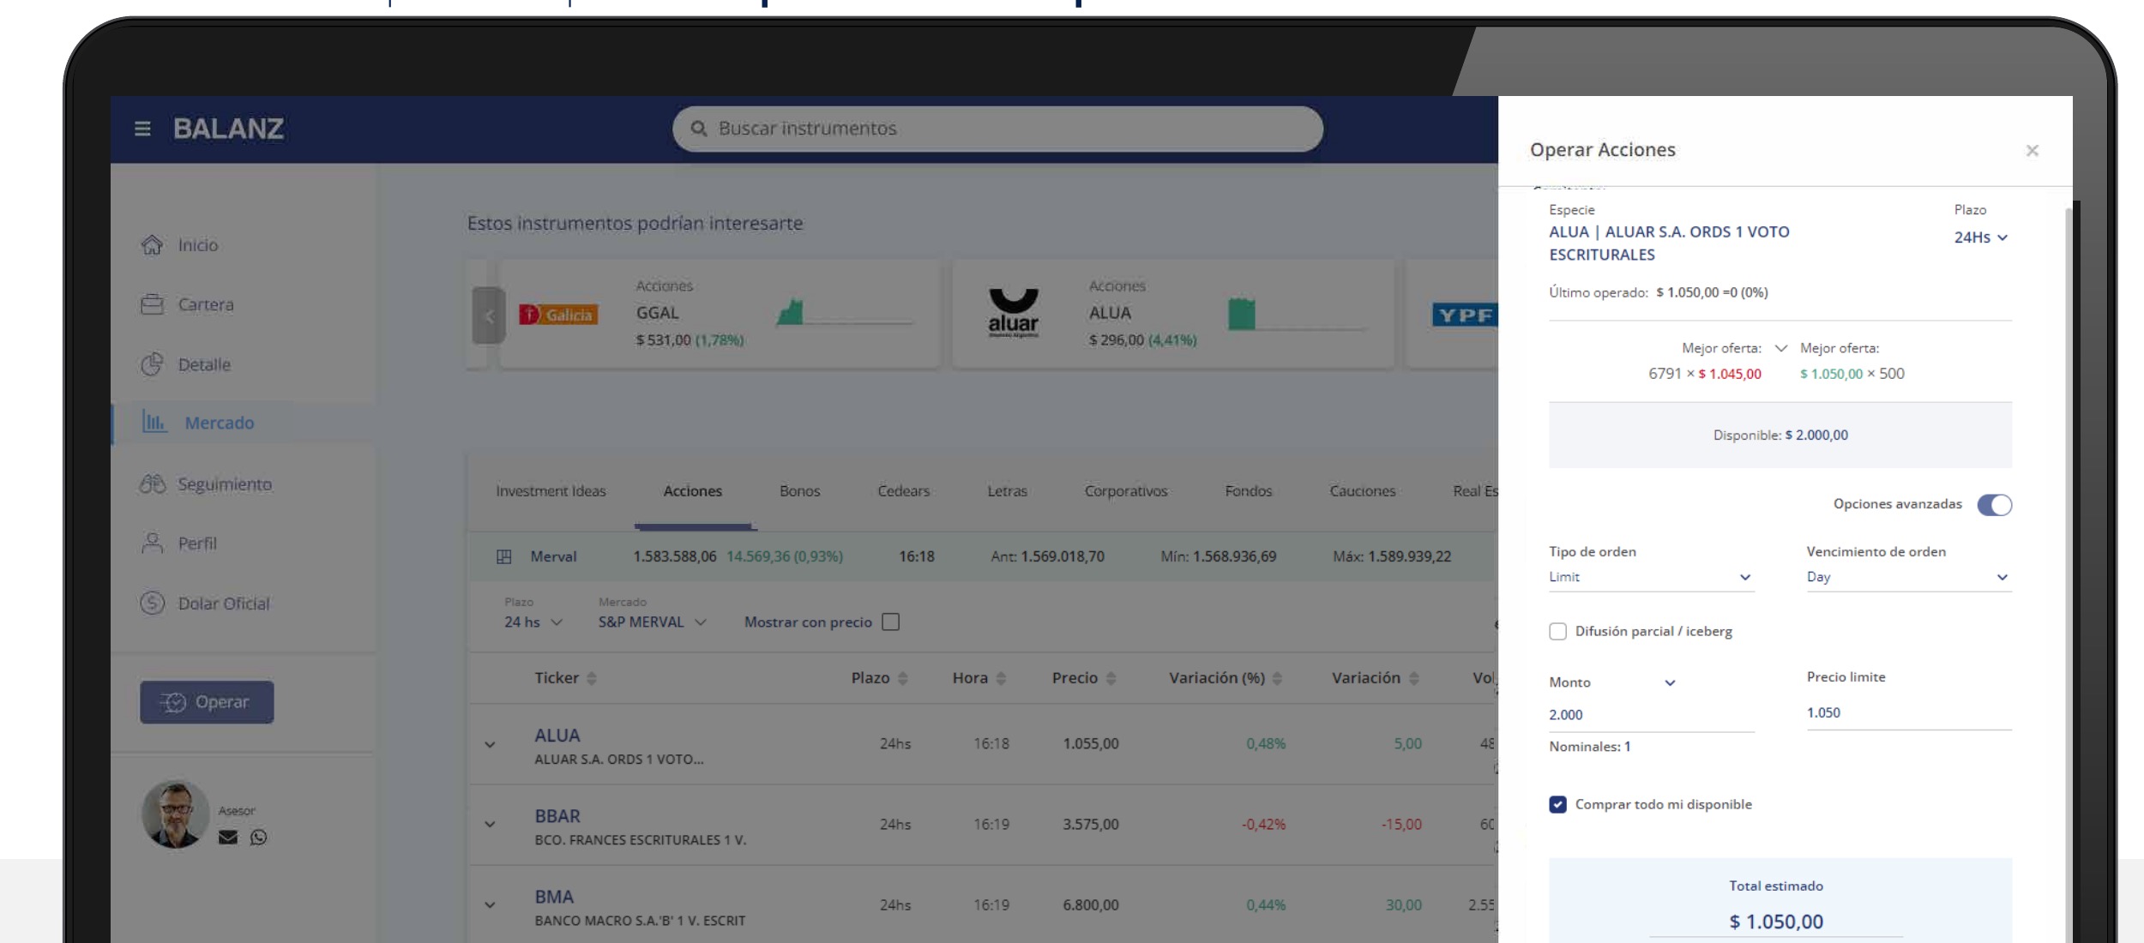This screenshot has height=943, width=2144.
Task: Click the Monto amount input field
Action: click(x=1651, y=715)
